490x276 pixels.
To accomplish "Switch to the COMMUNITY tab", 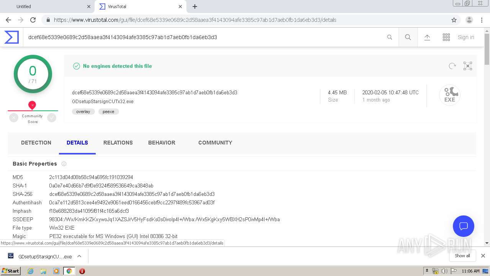I will (x=215, y=143).
